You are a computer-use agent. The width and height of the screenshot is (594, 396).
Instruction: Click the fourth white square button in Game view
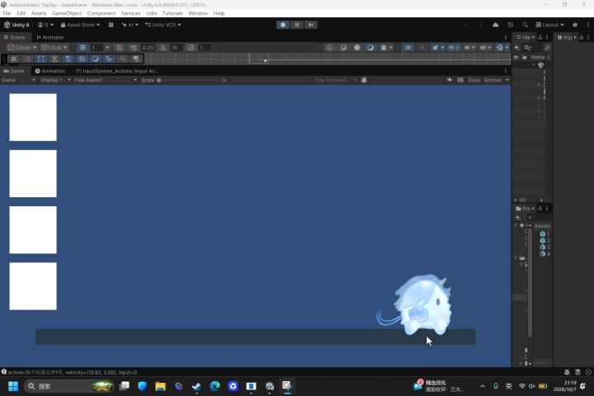tap(33, 286)
